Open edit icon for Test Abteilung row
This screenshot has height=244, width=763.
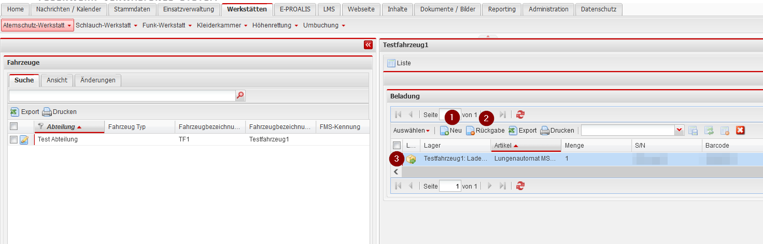click(24, 139)
